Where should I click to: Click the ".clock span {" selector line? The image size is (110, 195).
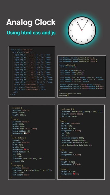tap(17, 165)
